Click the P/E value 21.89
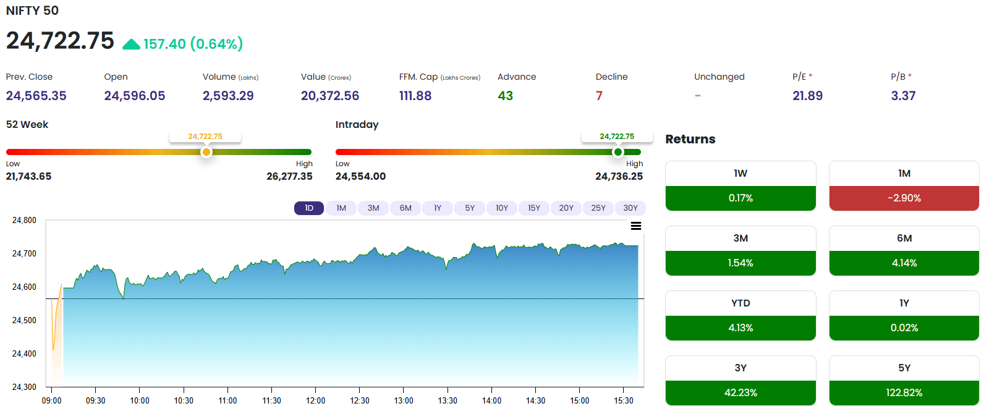The height and width of the screenshot is (414, 997). [x=808, y=96]
